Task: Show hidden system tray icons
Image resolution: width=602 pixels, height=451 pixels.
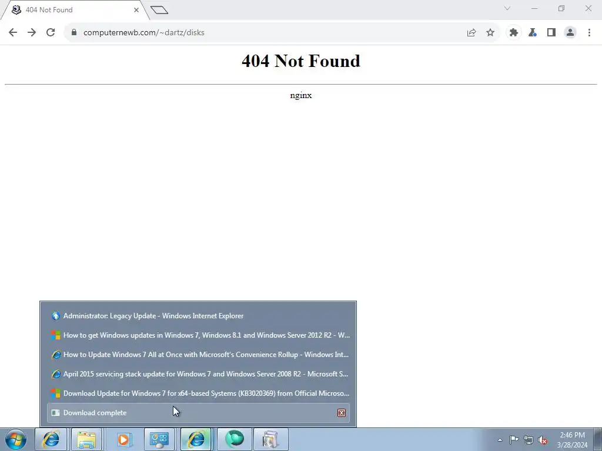Action: tap(500, 440)
